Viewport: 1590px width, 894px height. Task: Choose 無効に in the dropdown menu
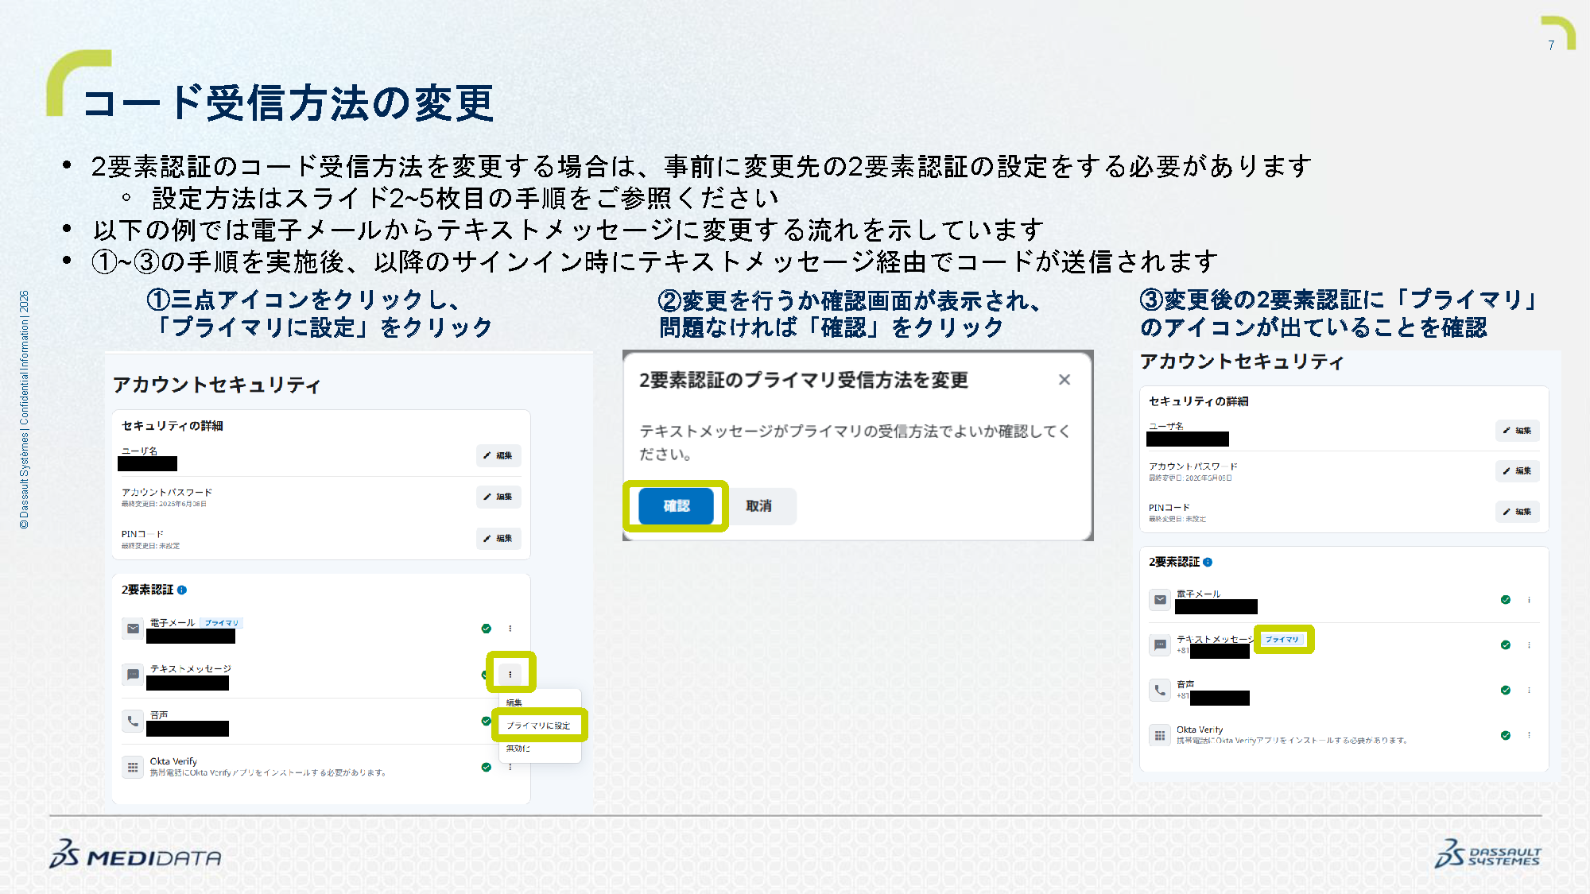click(518, 749)
